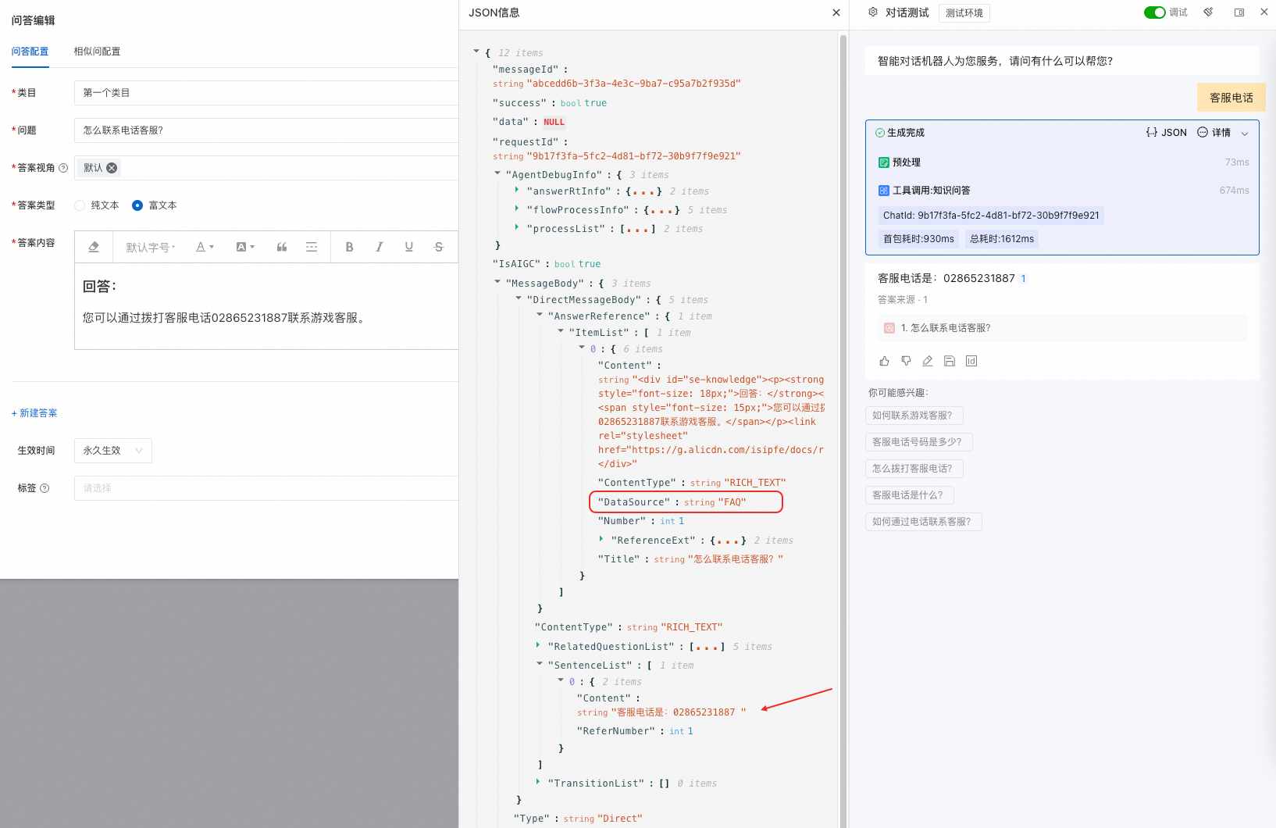Click the eraser clear-format icon
The height and width of the screenshot is (828, 1276).
click(x=94, y=247)
